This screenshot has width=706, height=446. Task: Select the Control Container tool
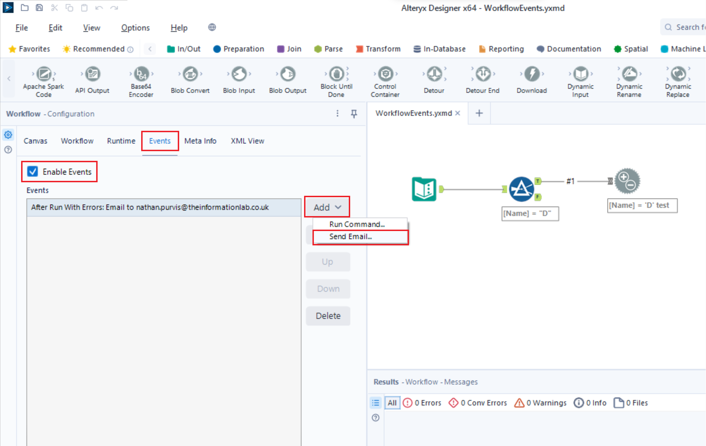click(x=385, y=74)
